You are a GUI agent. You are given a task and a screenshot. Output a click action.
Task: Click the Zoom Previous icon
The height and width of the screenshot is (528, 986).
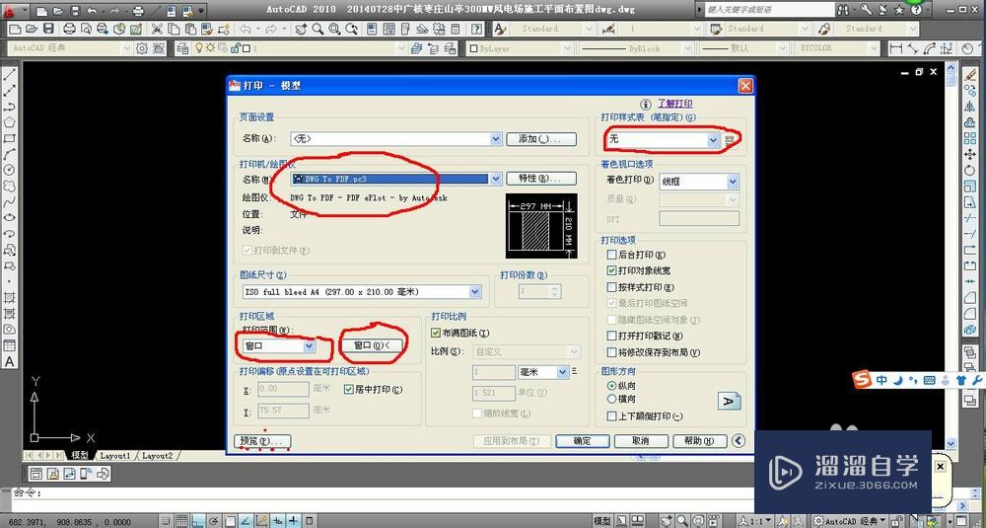click(x=352, y=29)
